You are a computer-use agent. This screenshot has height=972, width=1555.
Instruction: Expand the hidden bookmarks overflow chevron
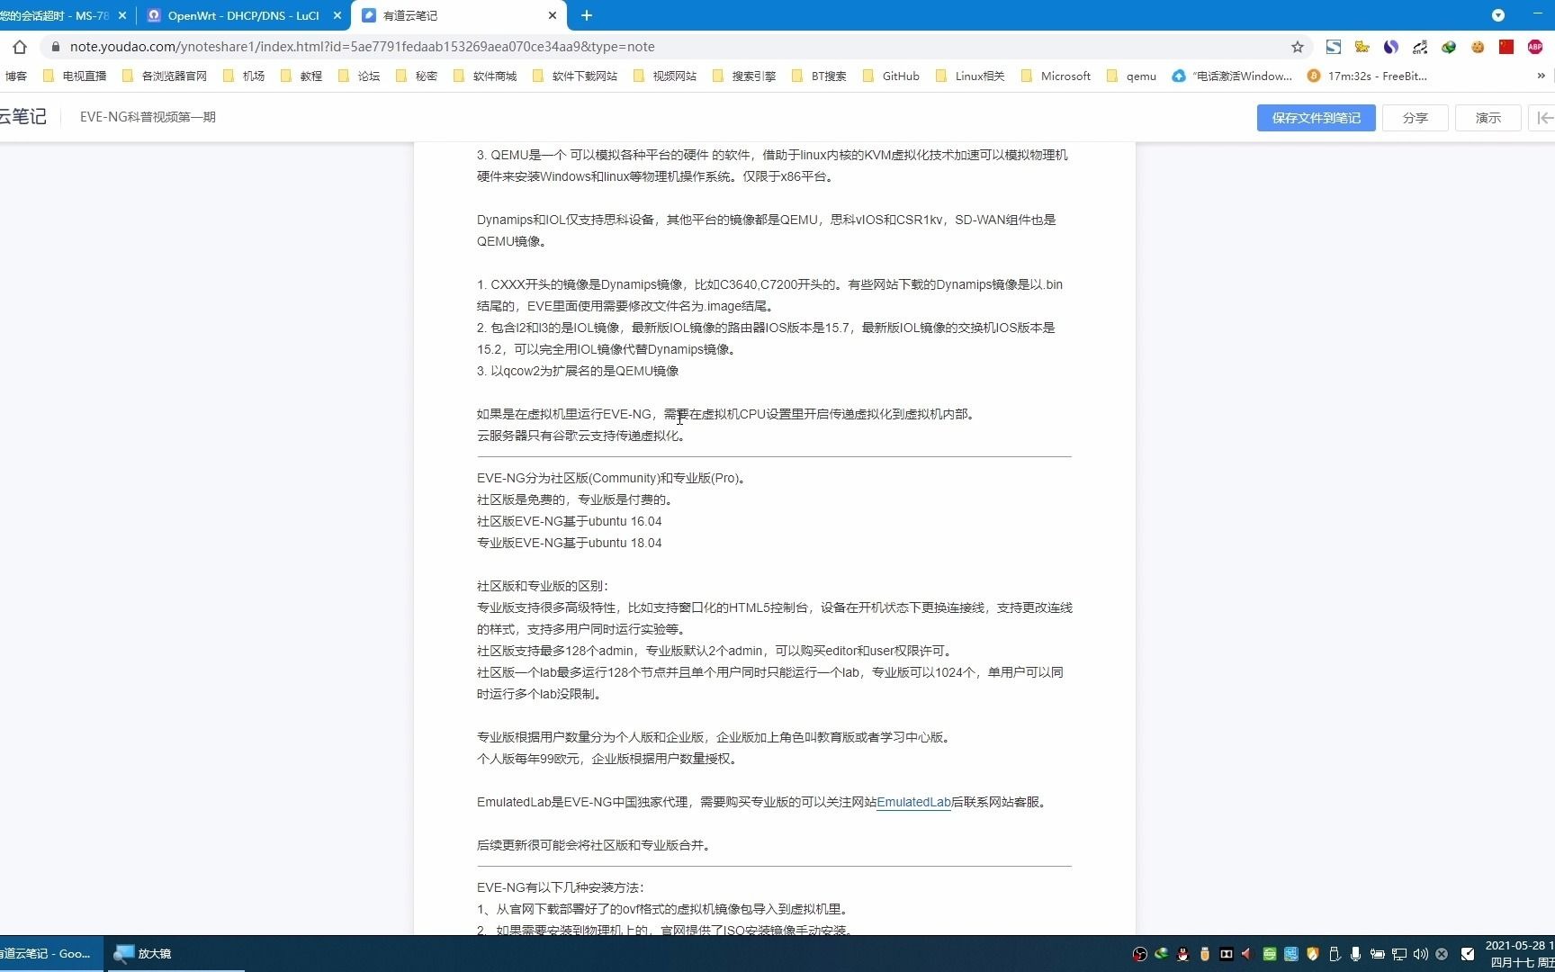[1542, 76]
